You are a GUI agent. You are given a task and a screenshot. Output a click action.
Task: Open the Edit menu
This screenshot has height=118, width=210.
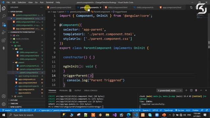[x=14, y=2]
